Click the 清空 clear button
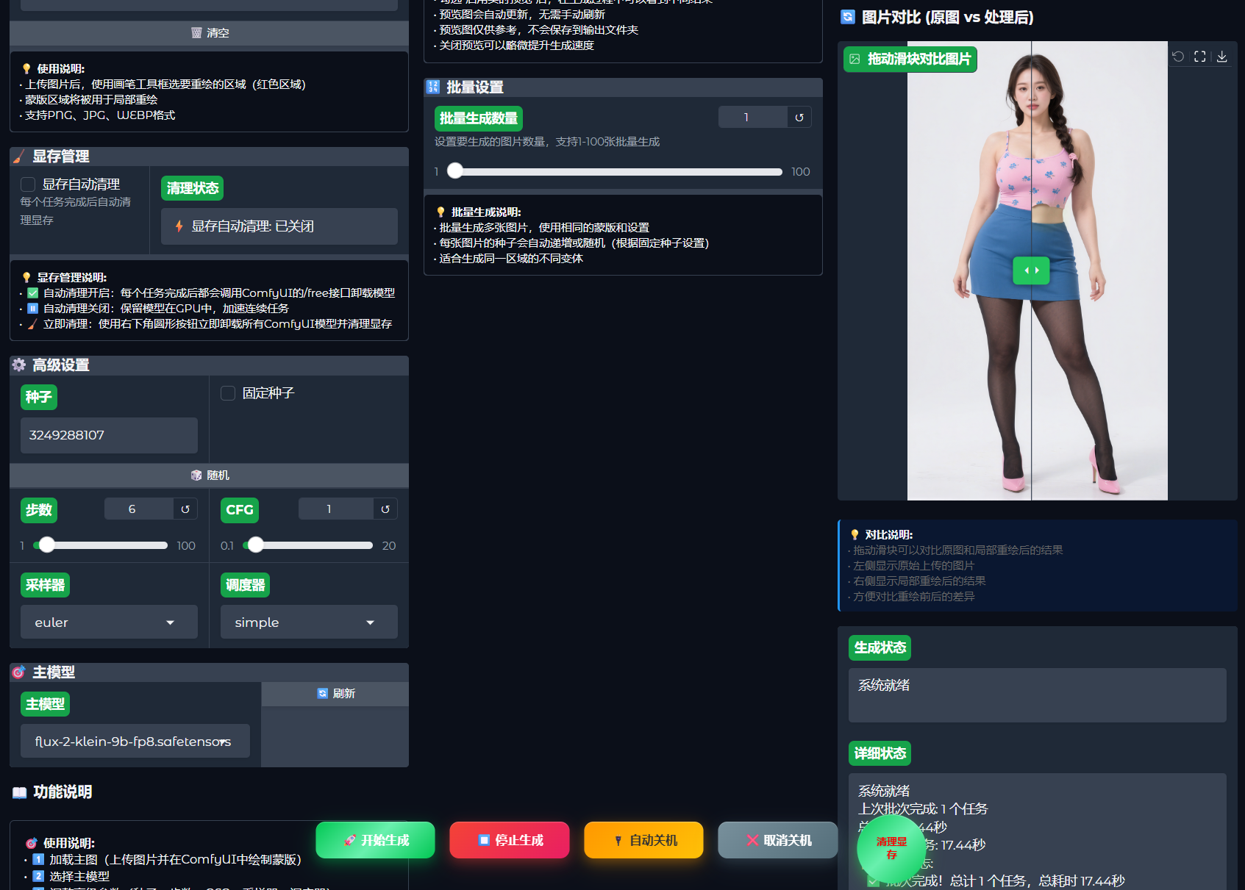Image resolution: width=1245 pixels, height=890 pixels. pyautogui.click(x=209, y=32)
